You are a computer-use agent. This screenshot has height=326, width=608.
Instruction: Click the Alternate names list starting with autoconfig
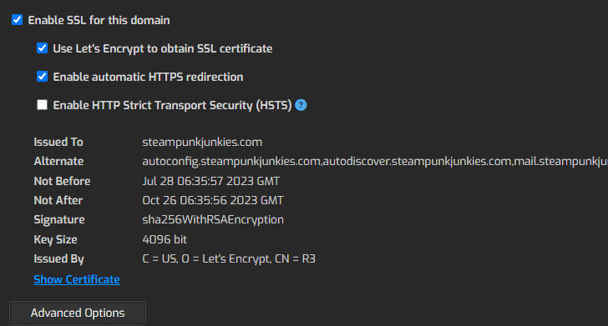point(375,162)
